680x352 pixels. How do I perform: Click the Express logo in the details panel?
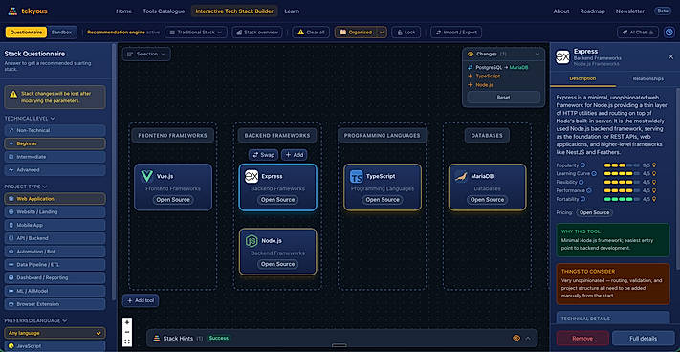562,57
